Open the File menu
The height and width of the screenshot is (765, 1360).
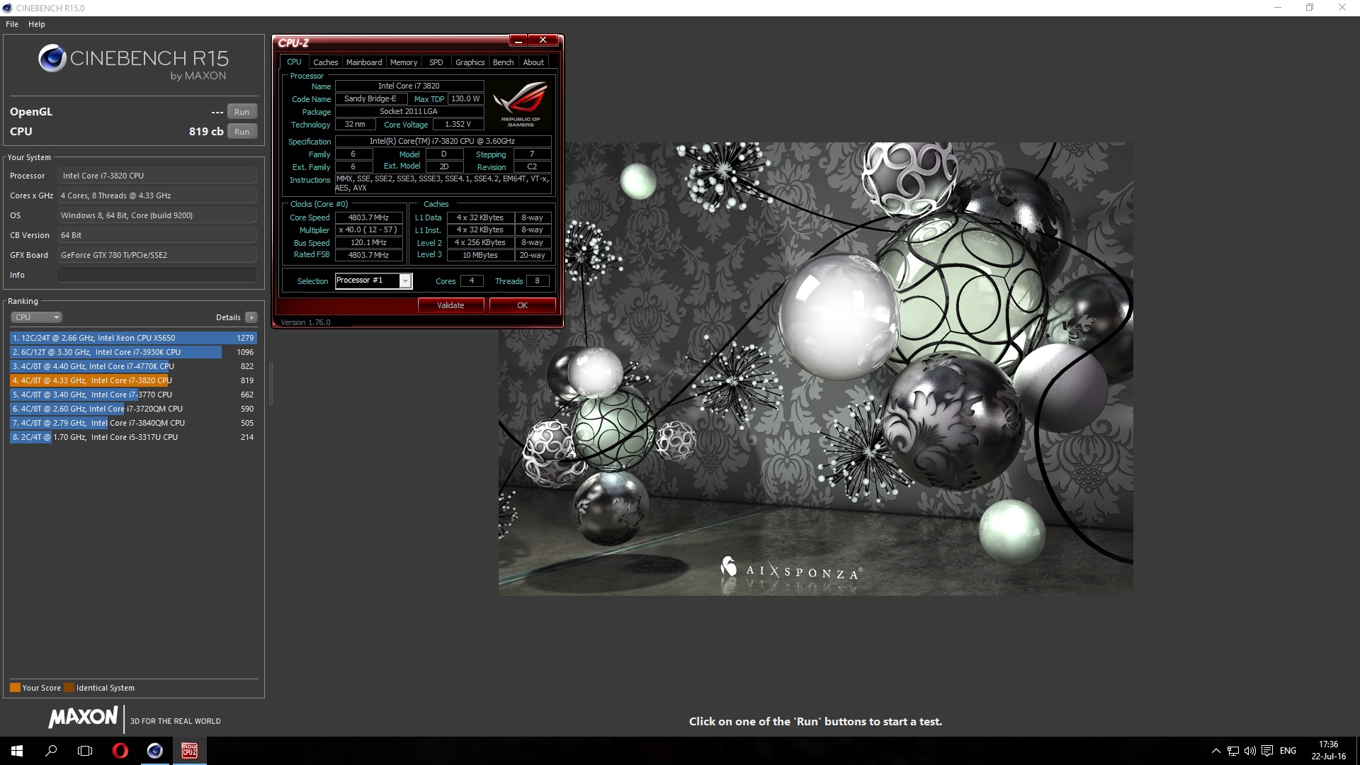point(12,24)
